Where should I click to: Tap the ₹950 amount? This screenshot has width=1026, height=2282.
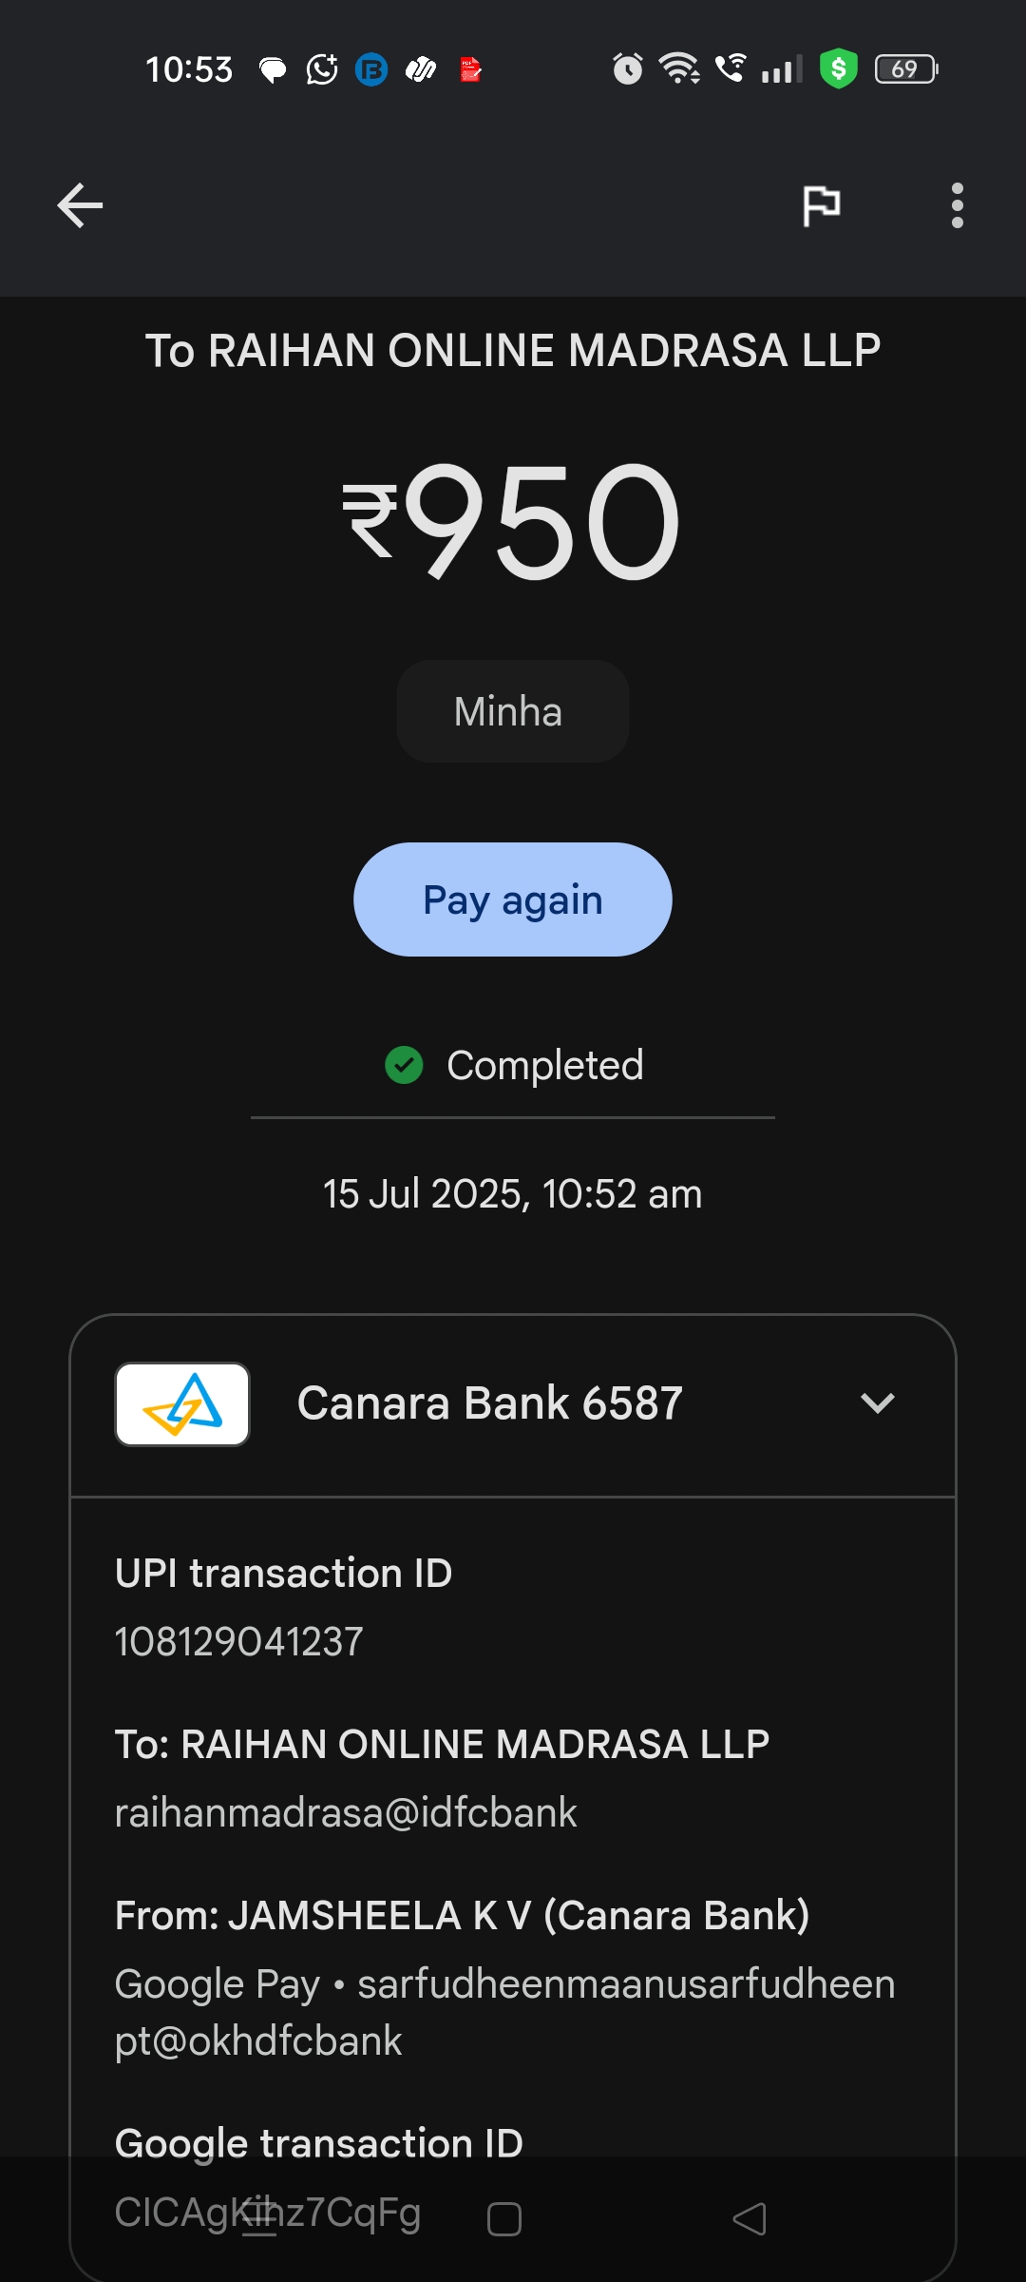coord(512,521)
